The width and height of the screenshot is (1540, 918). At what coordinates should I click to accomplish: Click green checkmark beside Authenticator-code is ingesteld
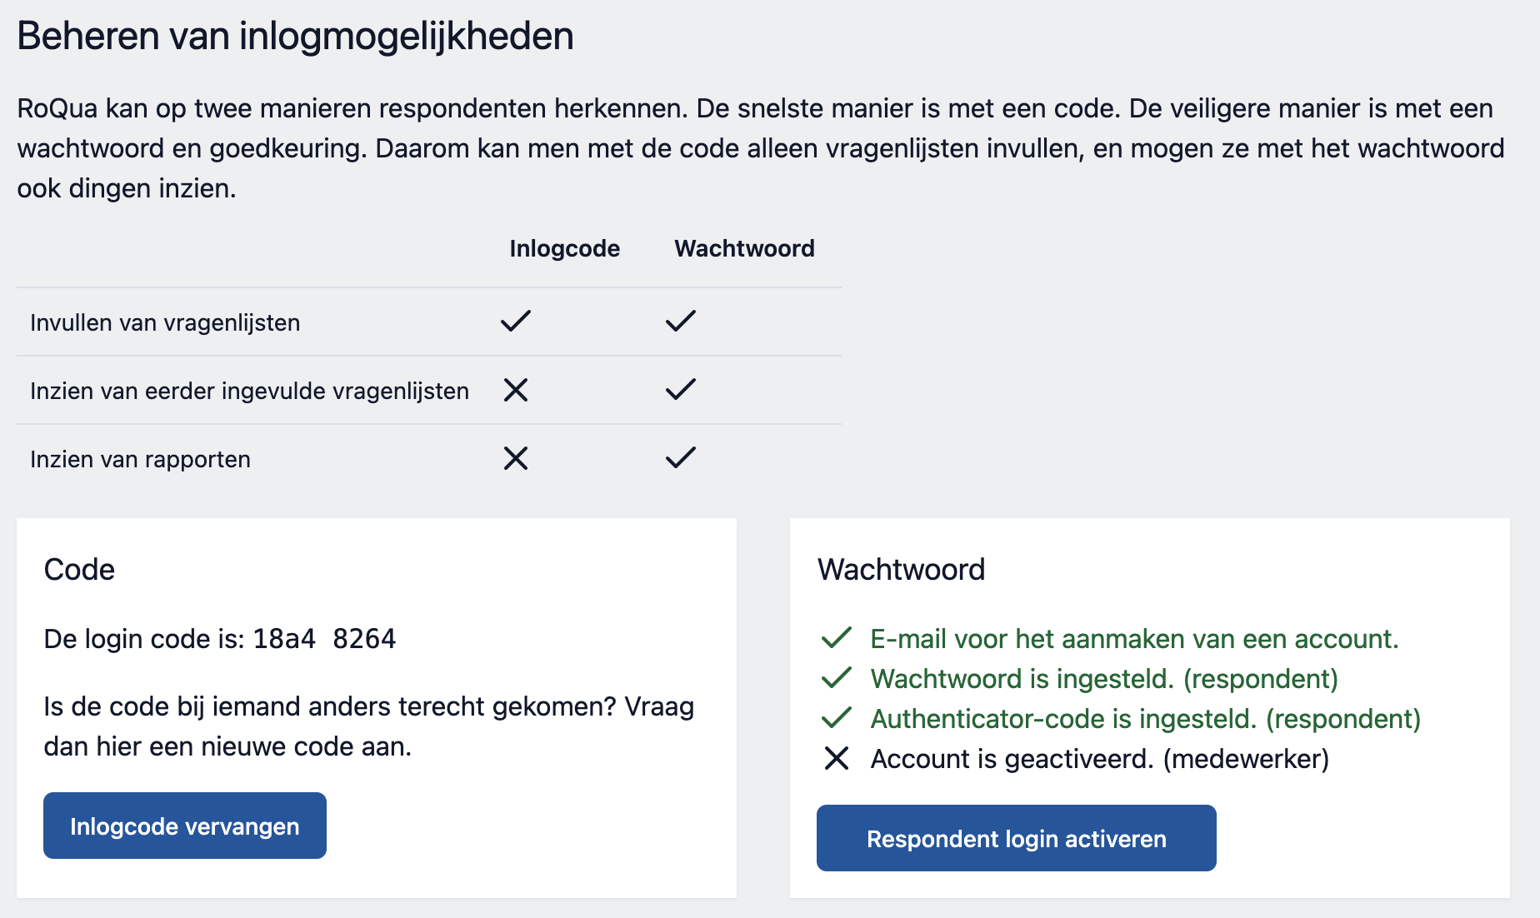tap(837, 718)
